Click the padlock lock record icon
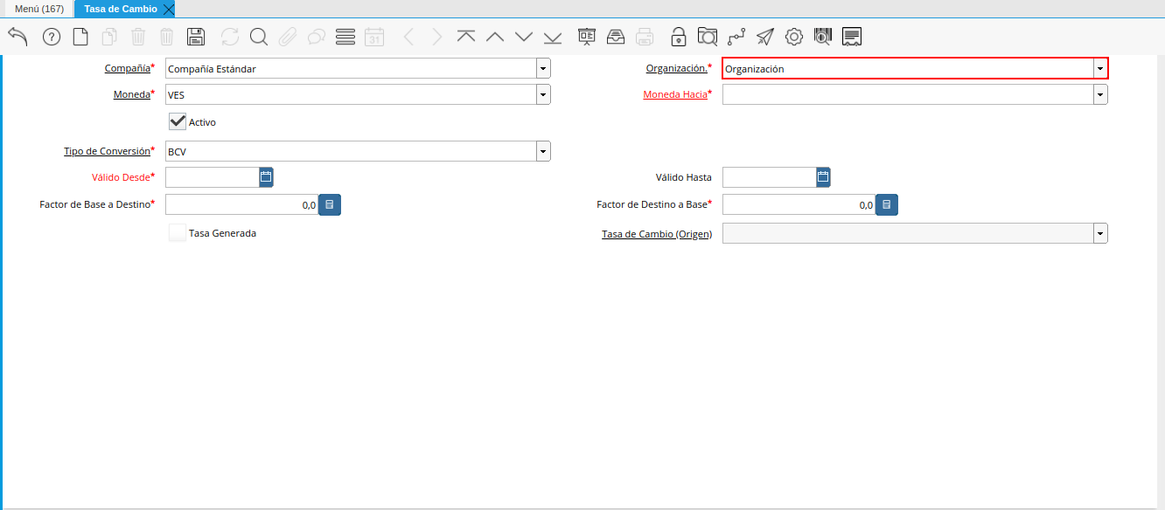 click(x=679, y=37)
